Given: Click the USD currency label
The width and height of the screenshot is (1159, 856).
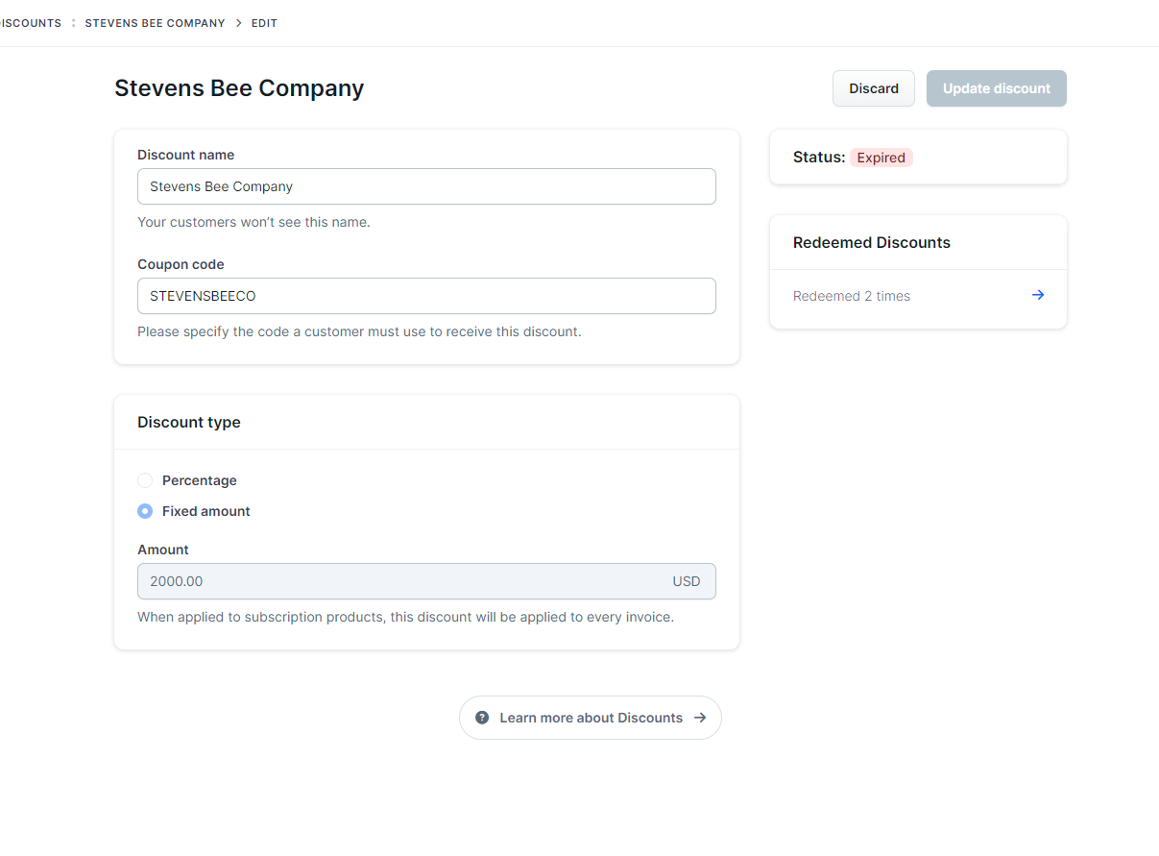Looking at the screenshot, I should [686, 581].
